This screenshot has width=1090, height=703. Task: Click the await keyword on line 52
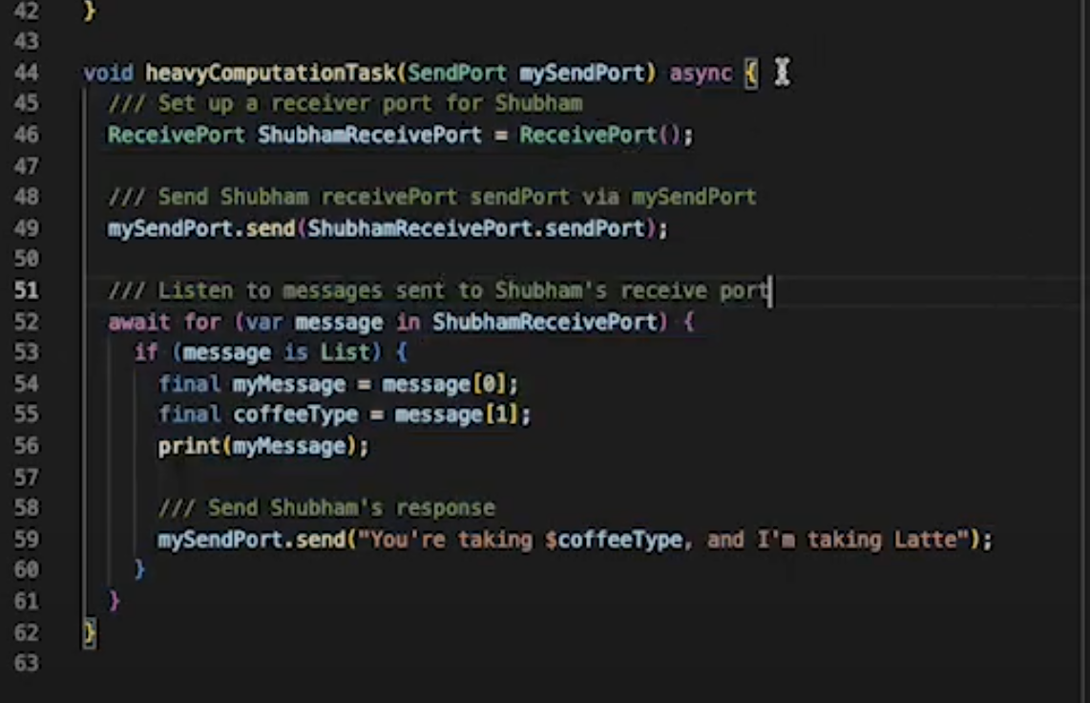tap(139, 322)
